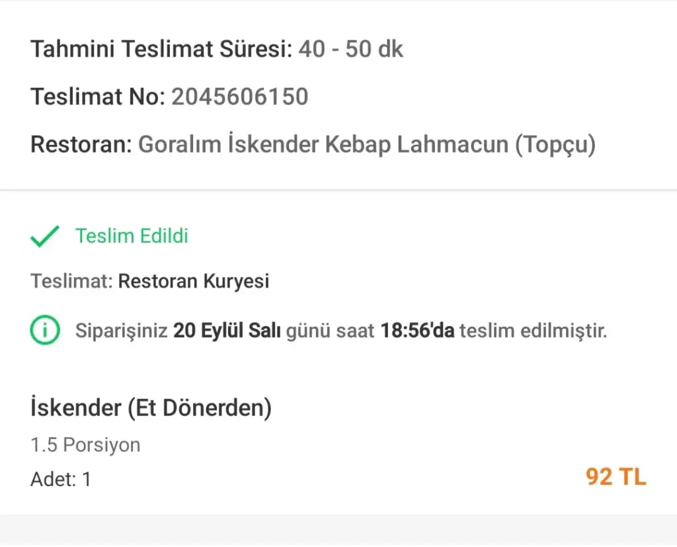Click the green info circle icon
This screenshot has width=677, height=547.
(x=45, y=330)
